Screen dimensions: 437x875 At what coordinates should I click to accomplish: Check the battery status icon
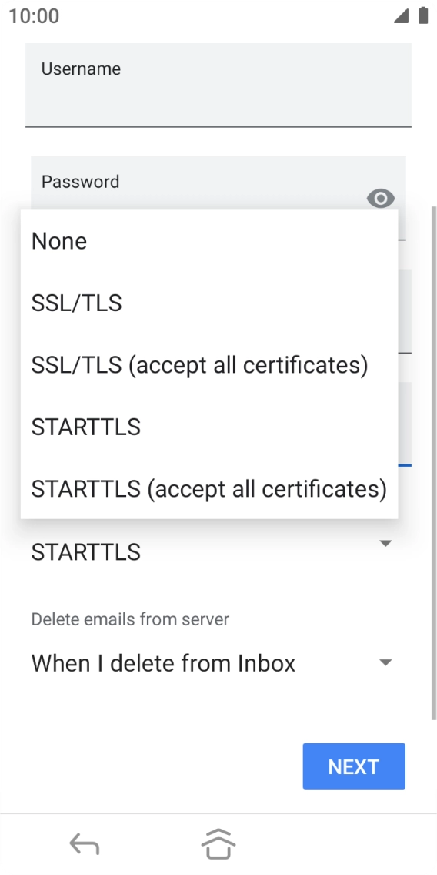(x=423, y=15)
